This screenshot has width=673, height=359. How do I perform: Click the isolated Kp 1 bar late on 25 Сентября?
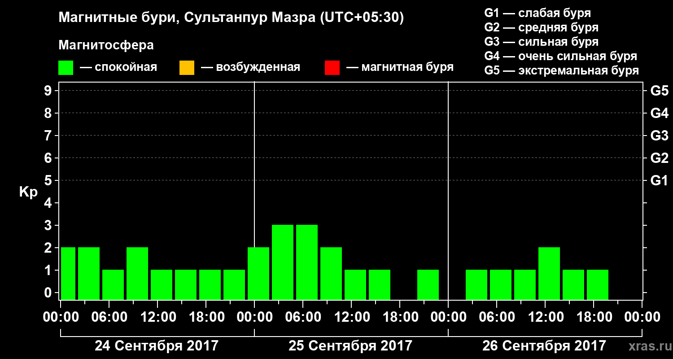[428, 285]
